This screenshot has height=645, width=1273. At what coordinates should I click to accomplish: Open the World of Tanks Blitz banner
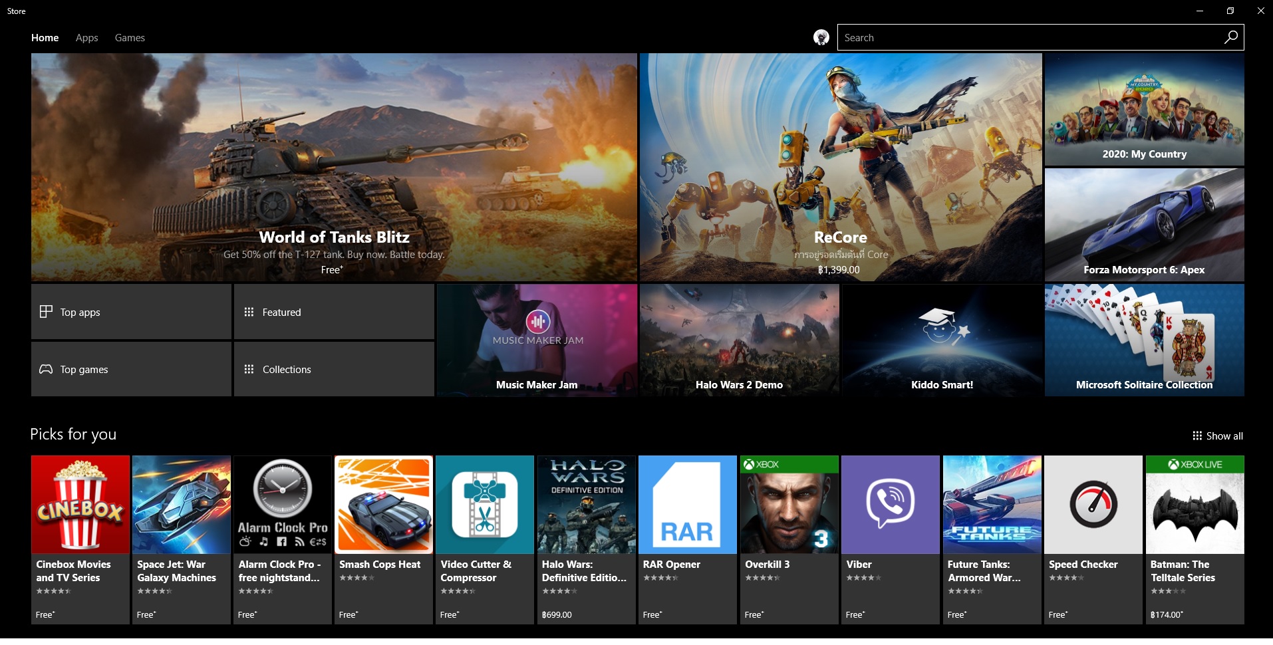pyautogui.click(x=334, y=167)
